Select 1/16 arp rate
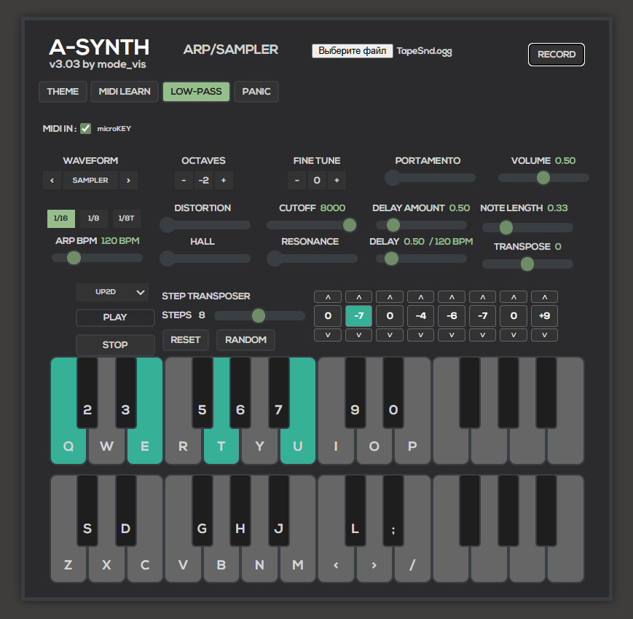 coord(61,218)
